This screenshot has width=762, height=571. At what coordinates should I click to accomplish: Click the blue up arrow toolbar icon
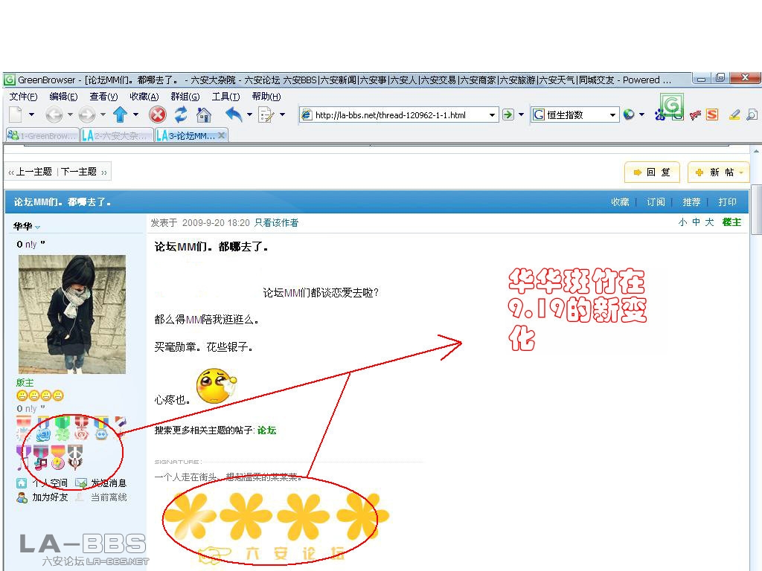click(x=120, y=114)
